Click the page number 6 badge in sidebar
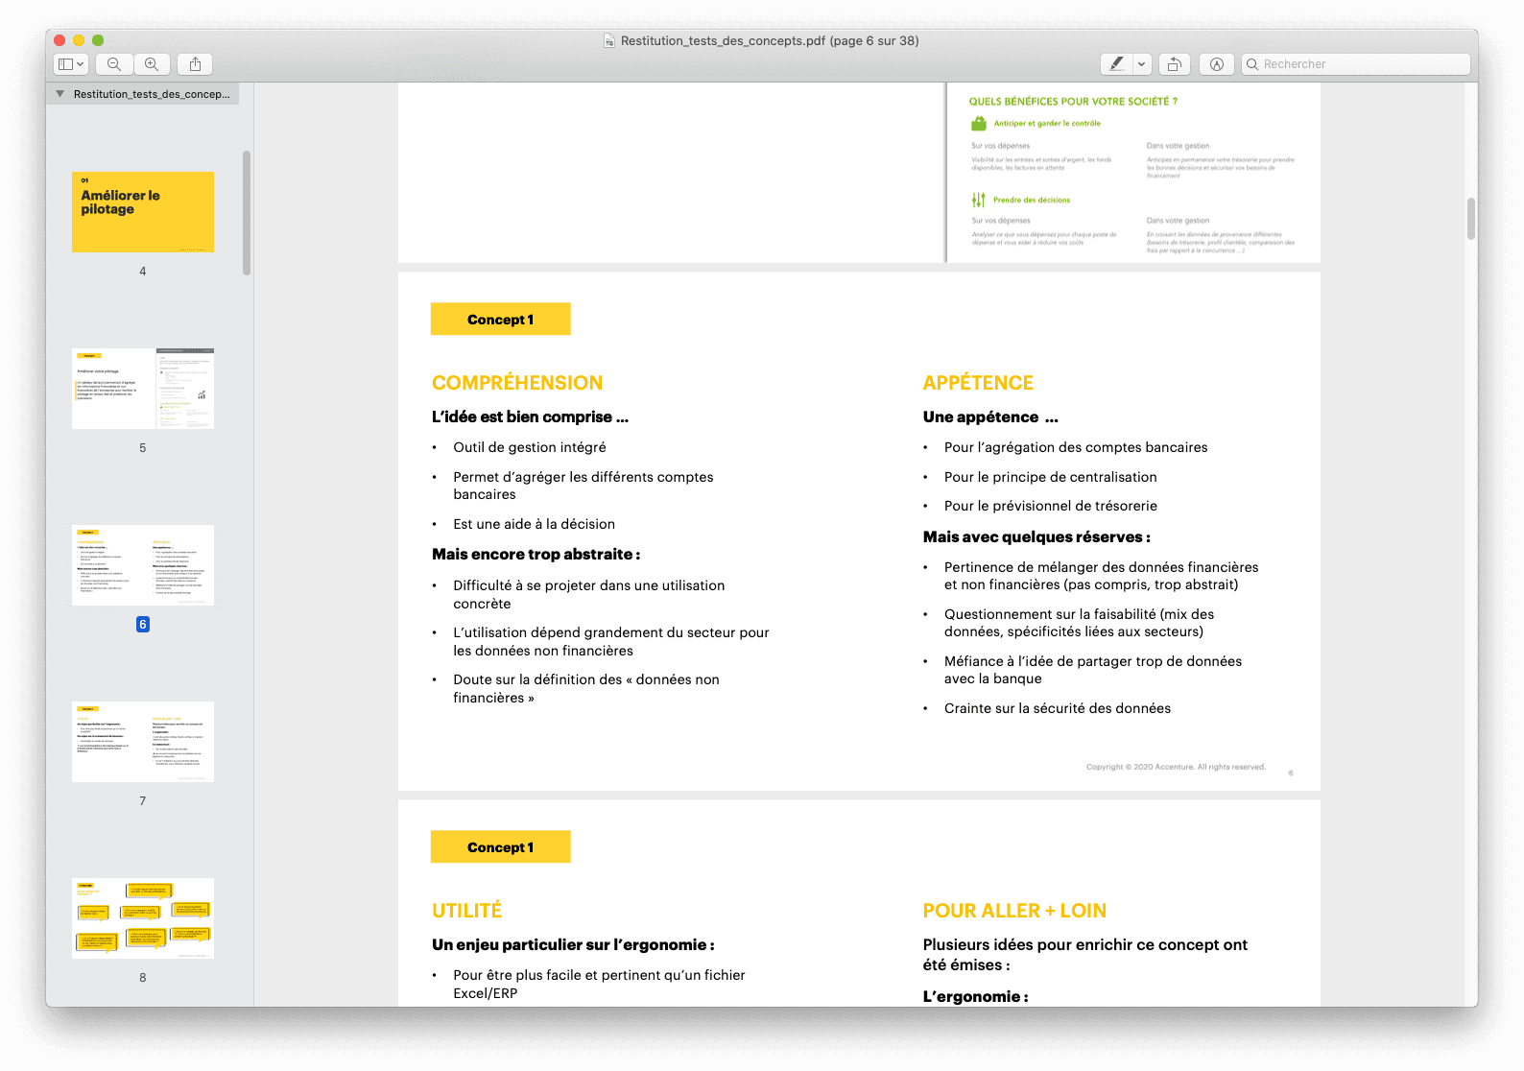The height and width of the screenshot is (1071, 1524). point(143,625)
